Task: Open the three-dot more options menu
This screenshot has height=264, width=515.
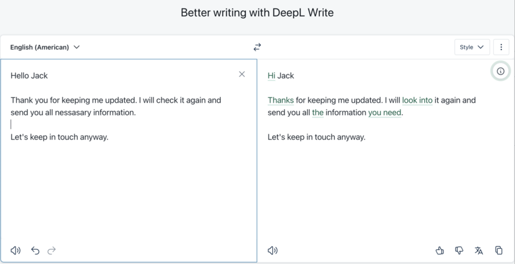Action: click(x=501, y=47)
